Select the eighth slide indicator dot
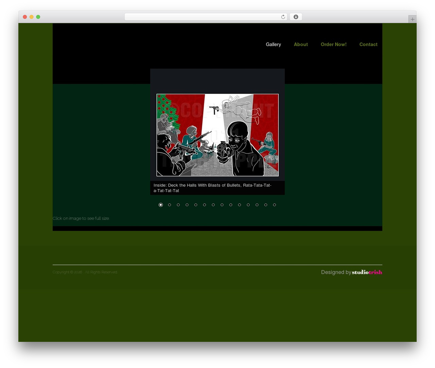Screen dimensions: 435x368 (222, 205)
